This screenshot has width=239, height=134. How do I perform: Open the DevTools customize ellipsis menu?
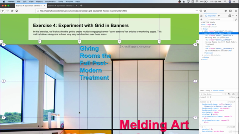233,16
